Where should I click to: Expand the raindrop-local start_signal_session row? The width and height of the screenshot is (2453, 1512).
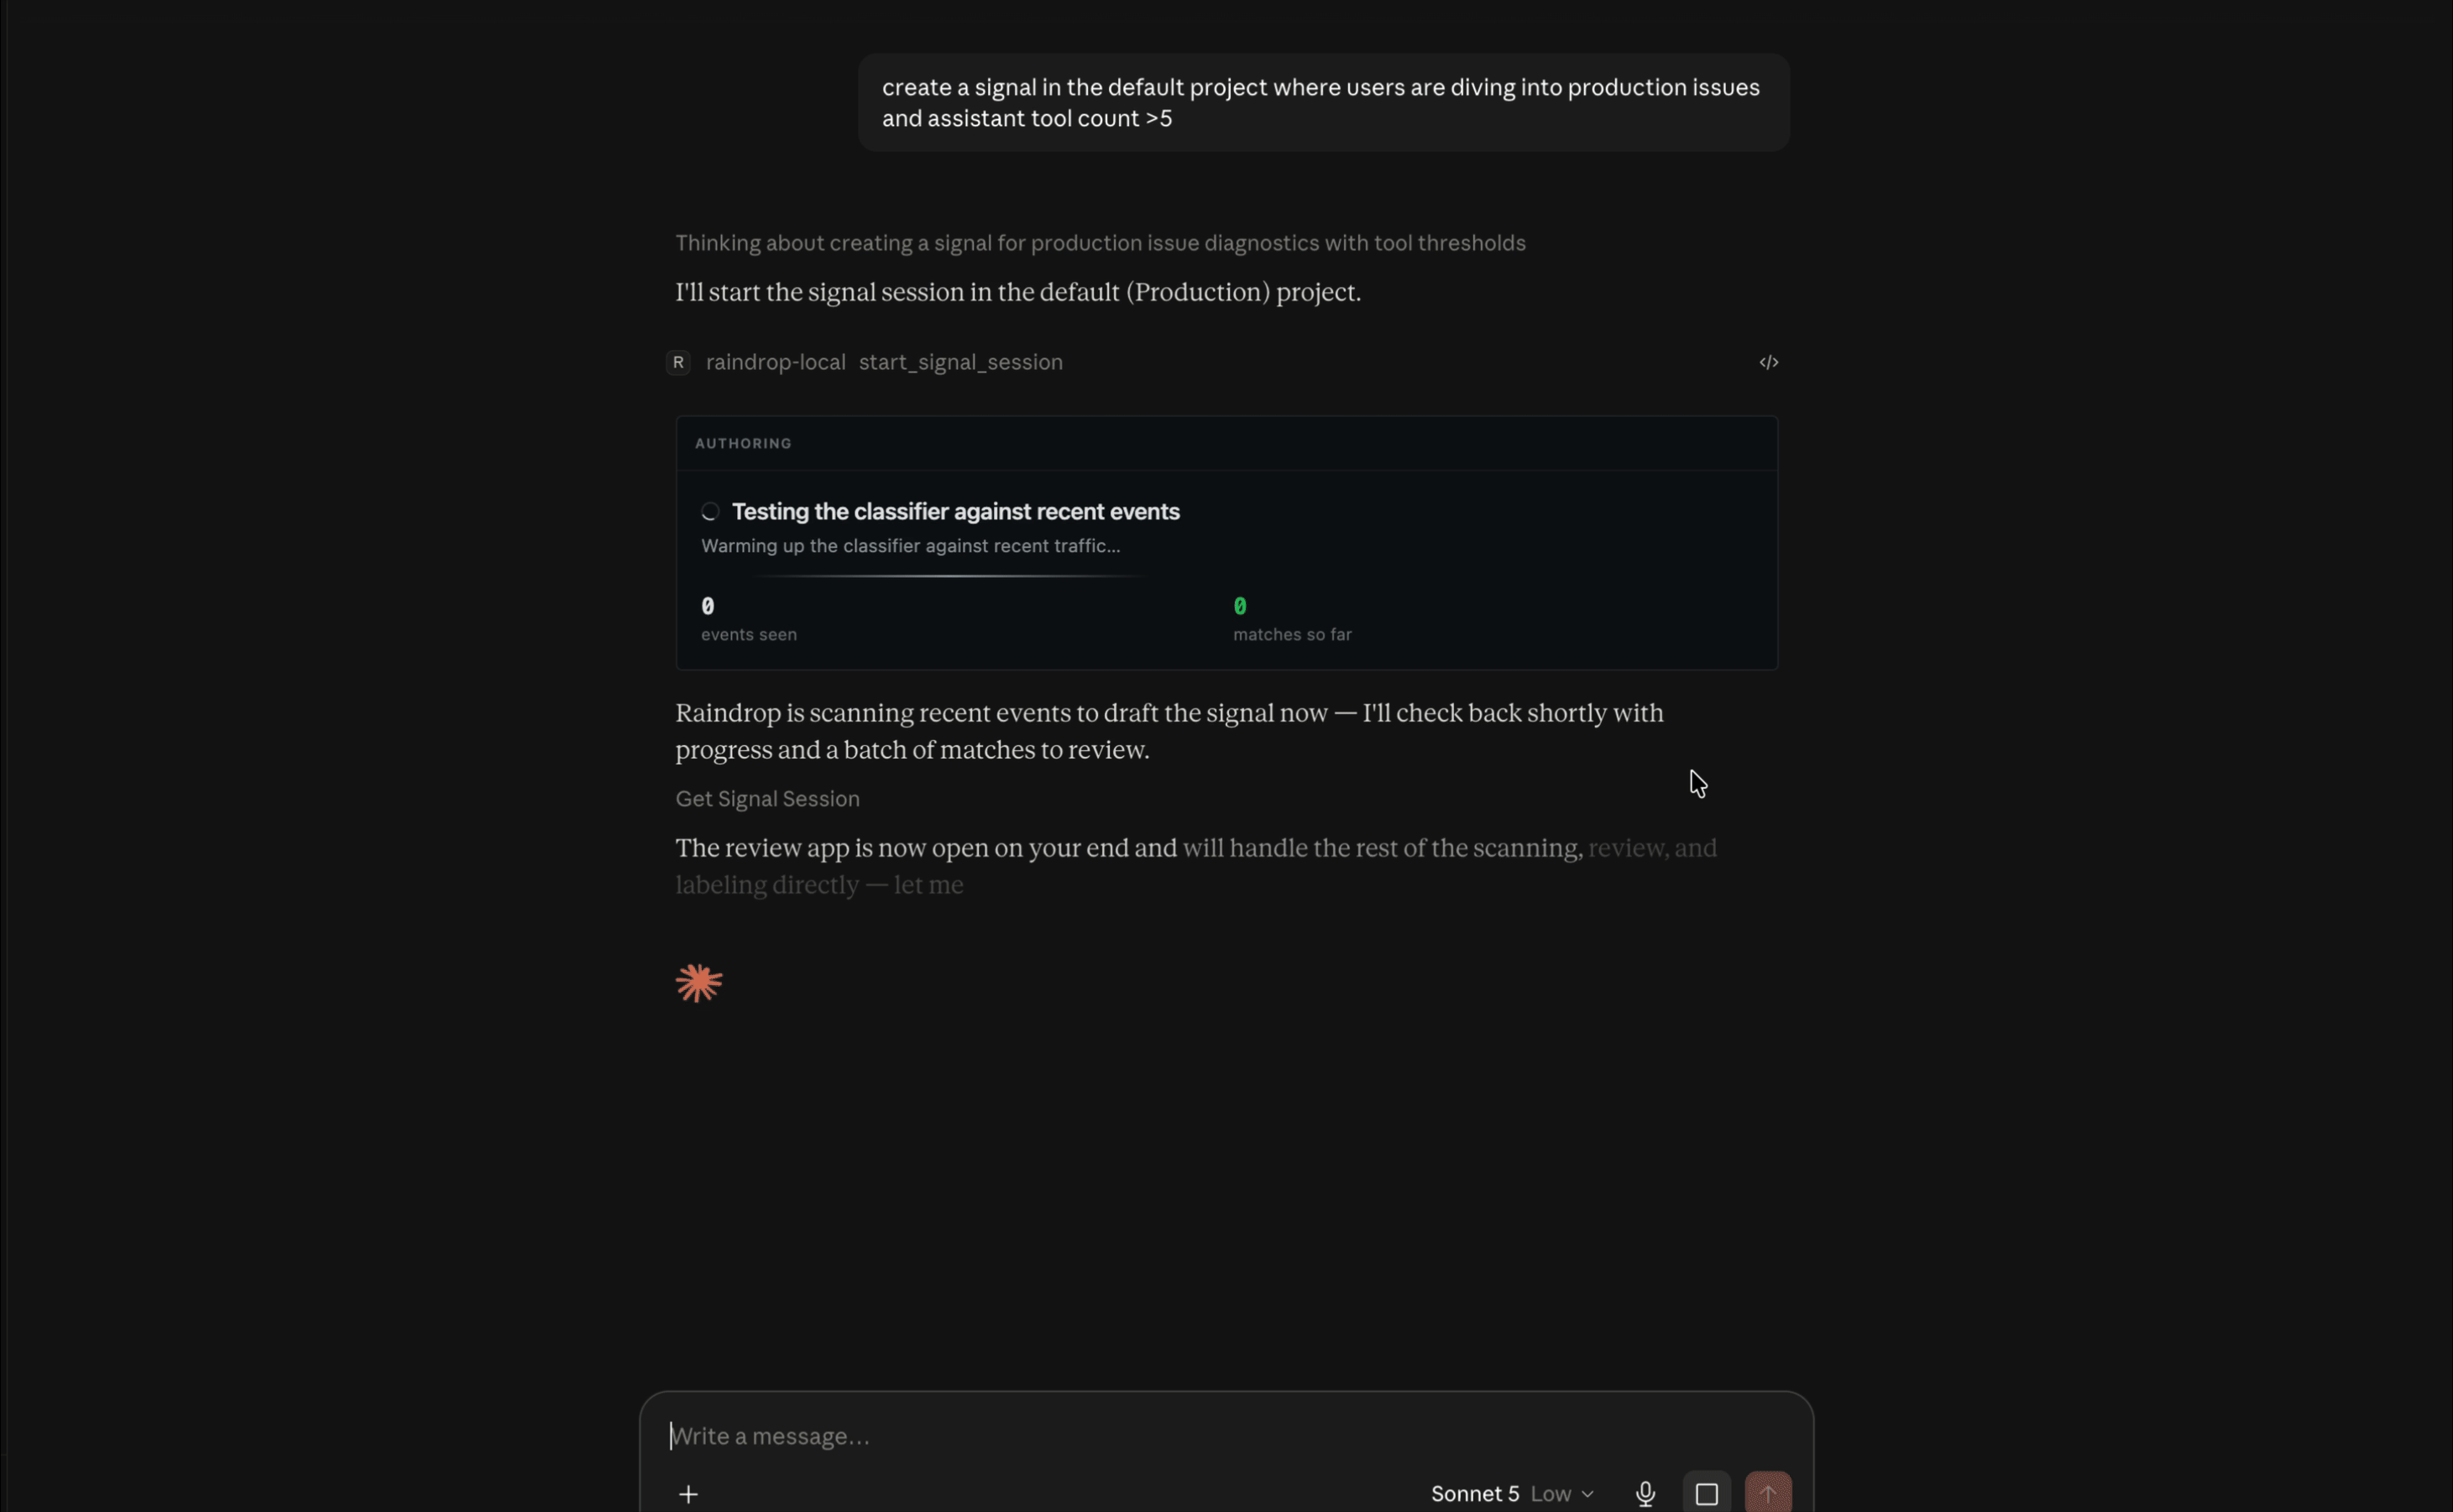coord(1221,362)
